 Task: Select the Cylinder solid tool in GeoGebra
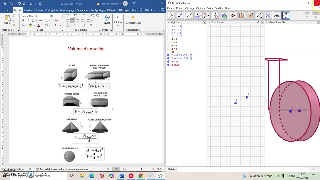coord(242,16)
